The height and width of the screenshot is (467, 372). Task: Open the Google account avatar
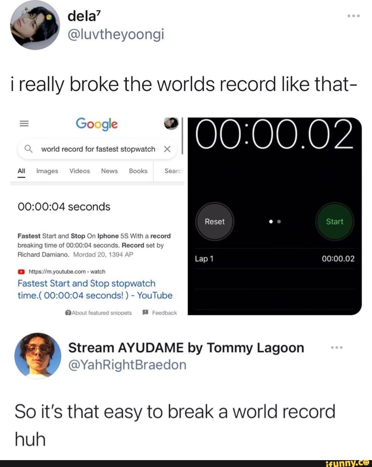tap(171, 123)
